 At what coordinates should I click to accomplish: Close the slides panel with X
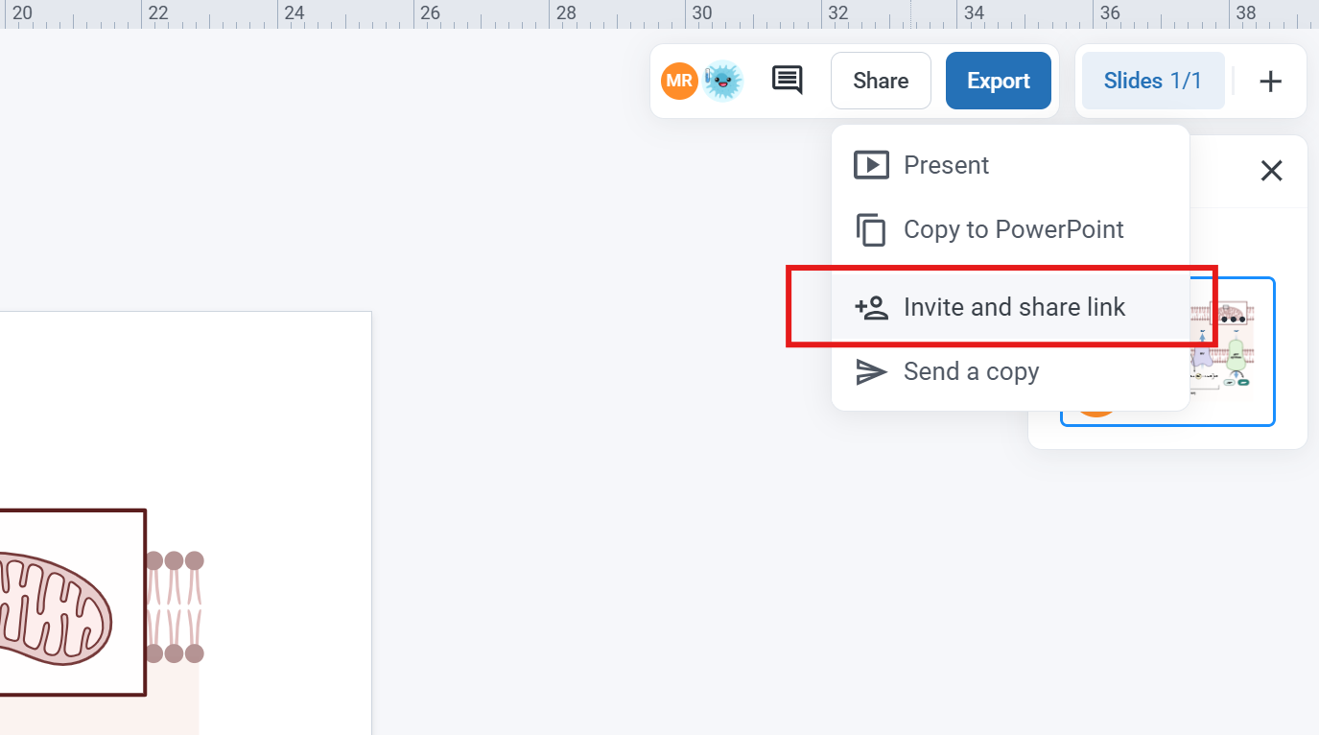1271,172
